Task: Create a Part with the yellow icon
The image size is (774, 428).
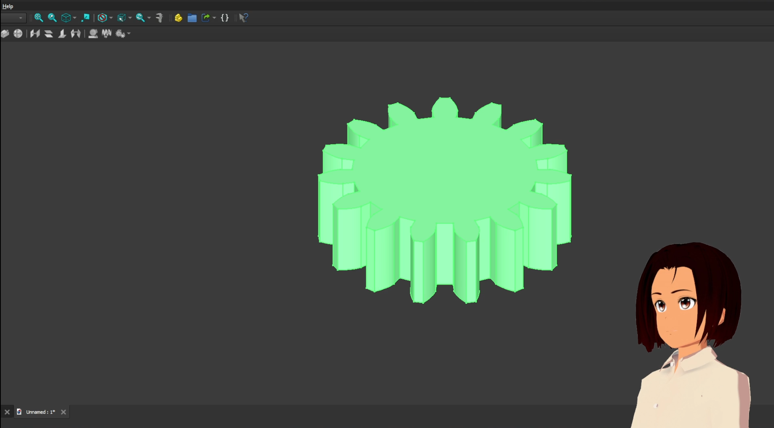Action: tap(179, 18)
